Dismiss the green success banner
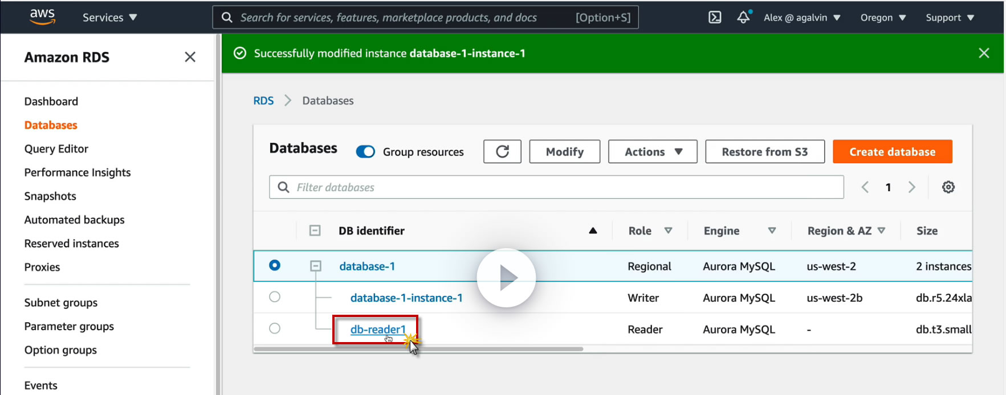The image size is (1006, 395). (984, 53)
